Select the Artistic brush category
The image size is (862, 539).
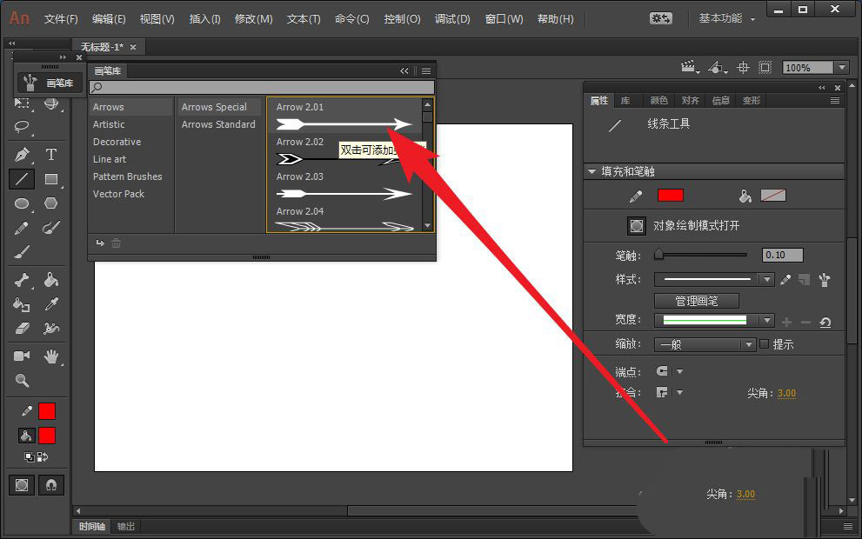[109, 124]
